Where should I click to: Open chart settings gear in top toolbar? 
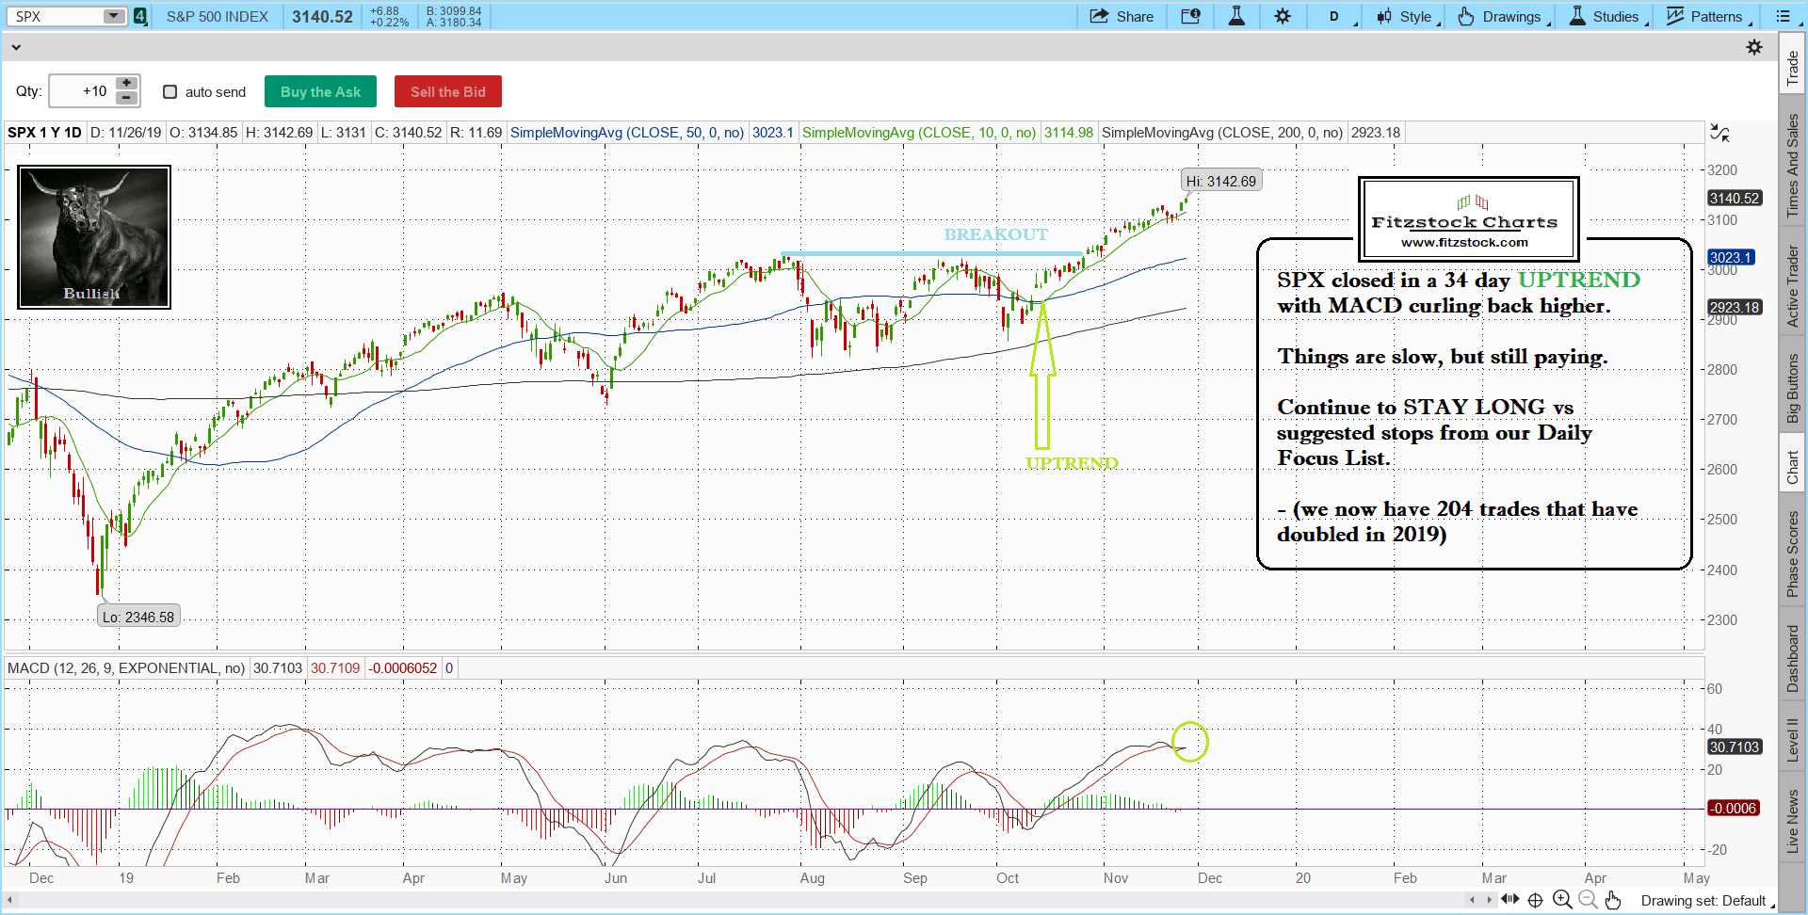coord(1283,16)
